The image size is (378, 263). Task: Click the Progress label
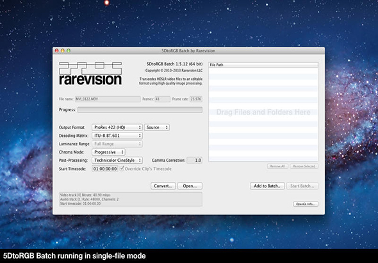tap(67, 110)
